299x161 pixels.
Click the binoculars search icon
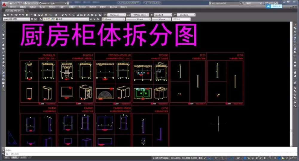click(x=241, y=3)
